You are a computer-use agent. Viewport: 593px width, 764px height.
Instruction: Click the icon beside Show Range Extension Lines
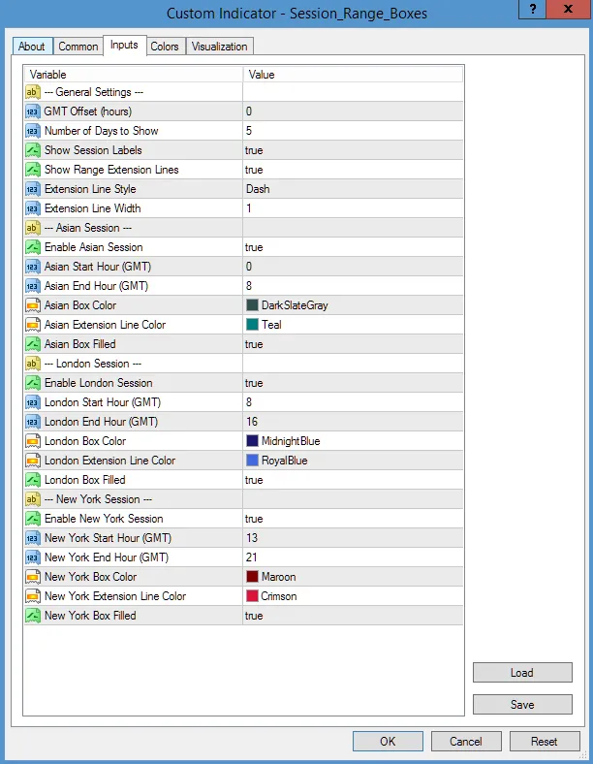click(33, 170)
